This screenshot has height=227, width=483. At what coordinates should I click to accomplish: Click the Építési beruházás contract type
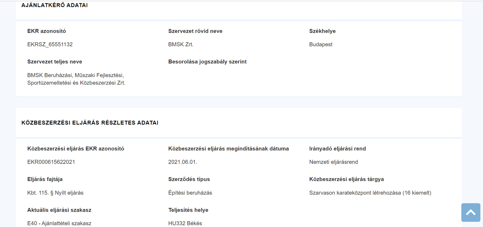(190, 193)
